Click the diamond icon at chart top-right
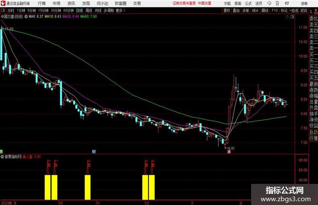This screenshot has height=205, width=318. tap(287, 17)
